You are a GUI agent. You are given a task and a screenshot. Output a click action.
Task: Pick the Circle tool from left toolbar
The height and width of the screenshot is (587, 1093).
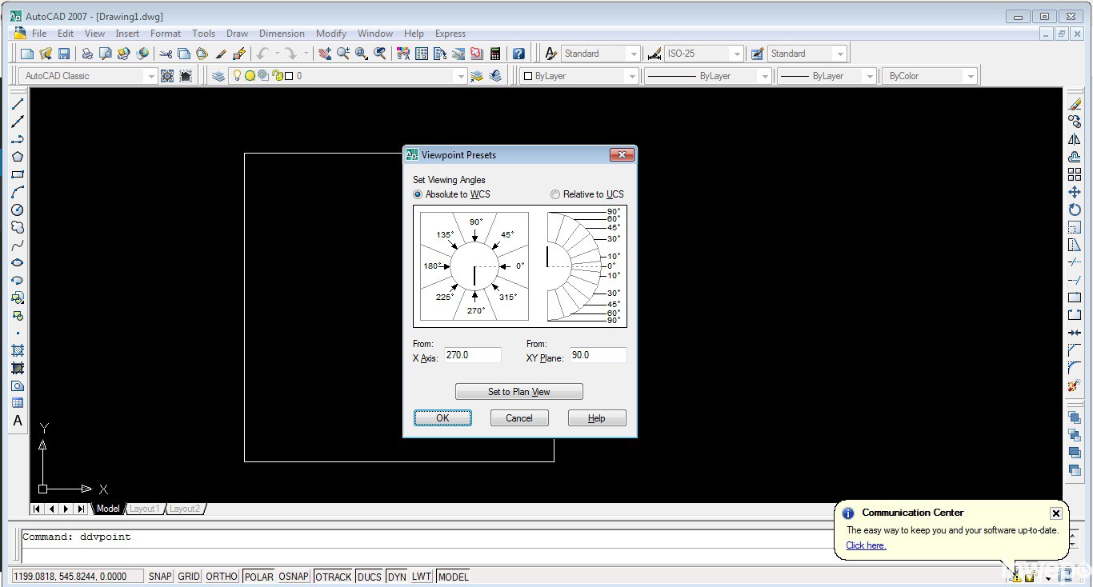[18, 210]
